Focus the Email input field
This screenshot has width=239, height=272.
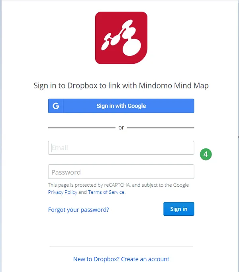(x=121, y=148)
